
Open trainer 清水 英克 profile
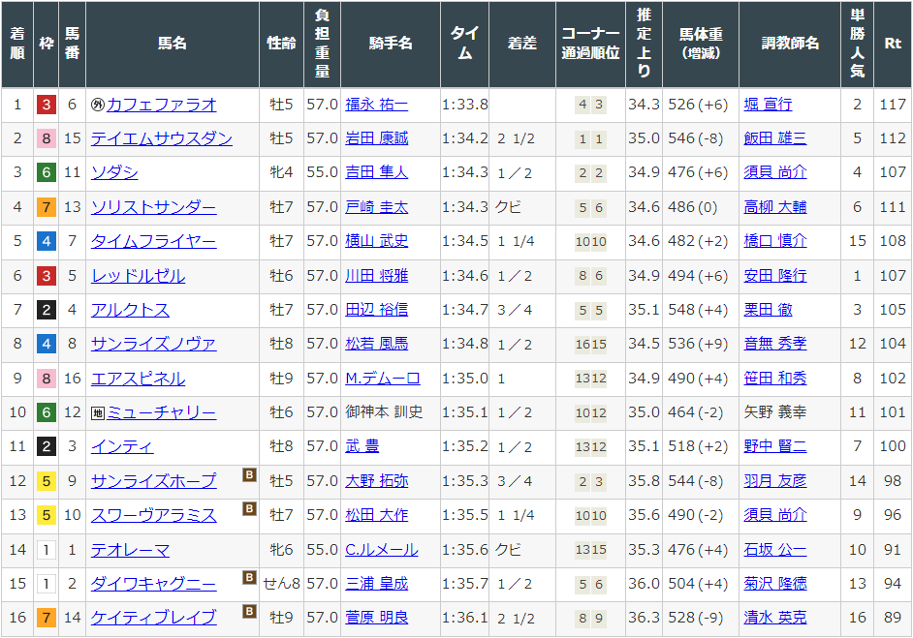point(775,617)
